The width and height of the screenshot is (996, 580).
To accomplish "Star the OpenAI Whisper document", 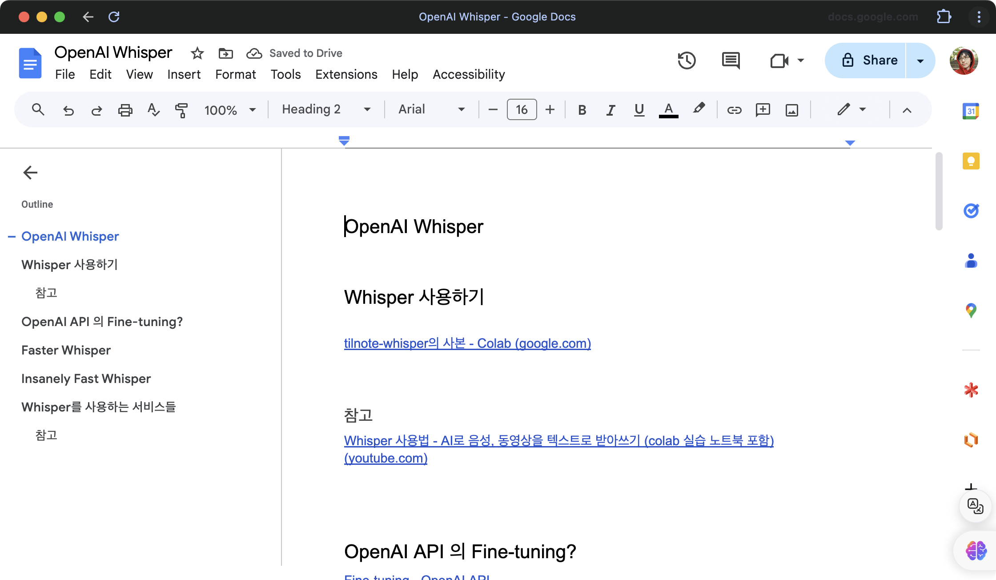I will tap(197, 53).
